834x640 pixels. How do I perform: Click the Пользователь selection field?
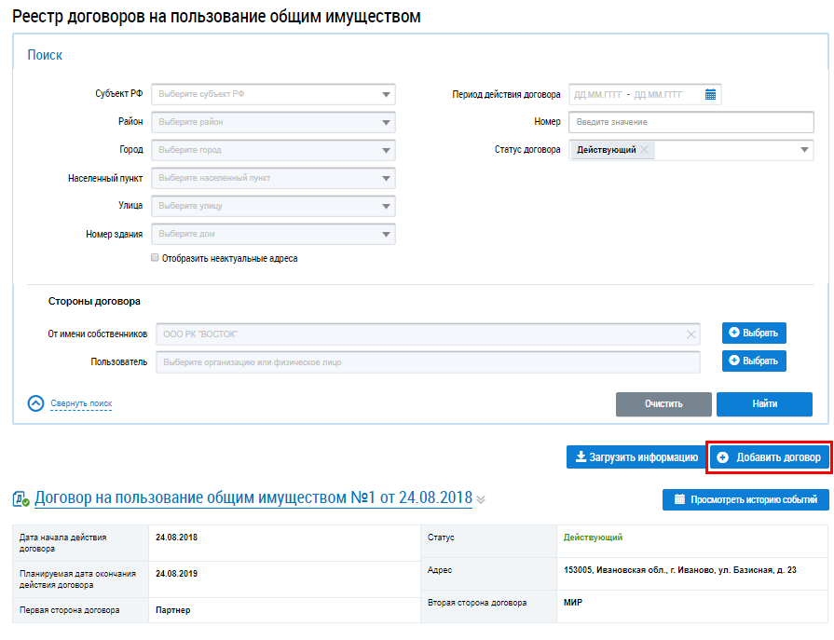(428, 362)
